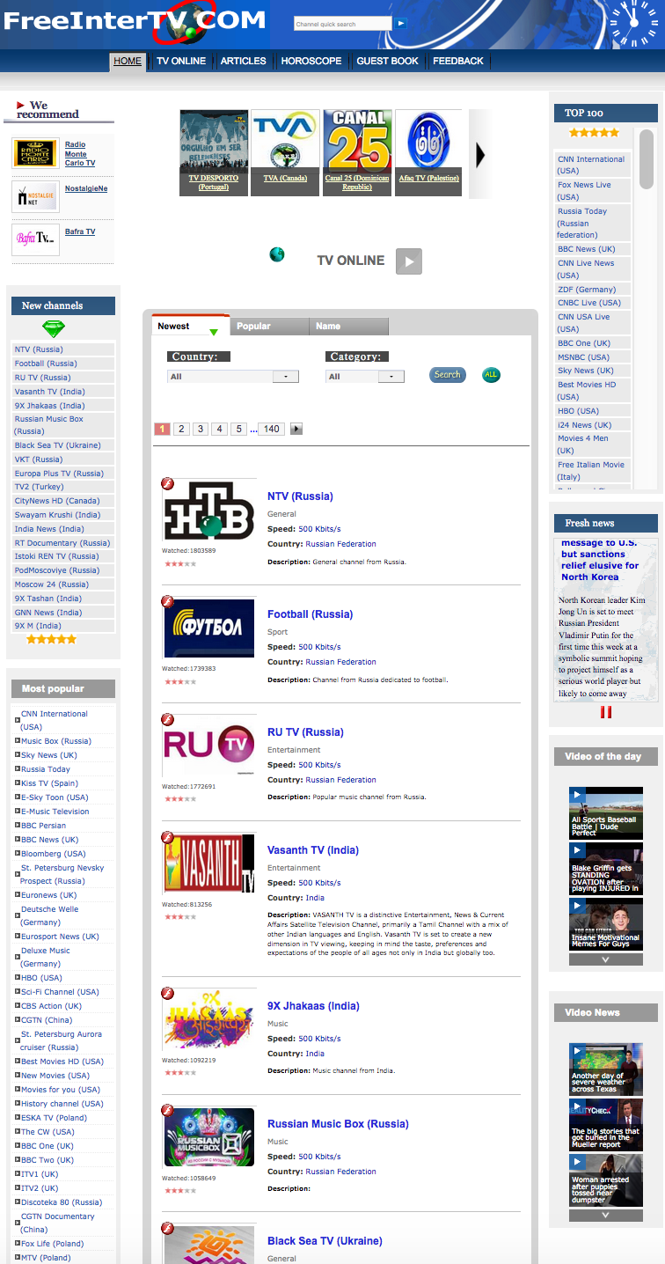Go to page 5 of channels

tap(238, 429)
